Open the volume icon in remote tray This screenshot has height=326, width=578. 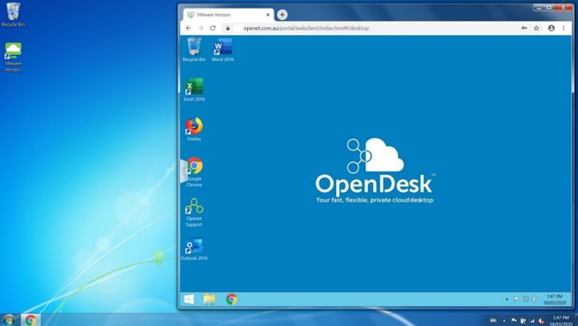pos(535,299)
